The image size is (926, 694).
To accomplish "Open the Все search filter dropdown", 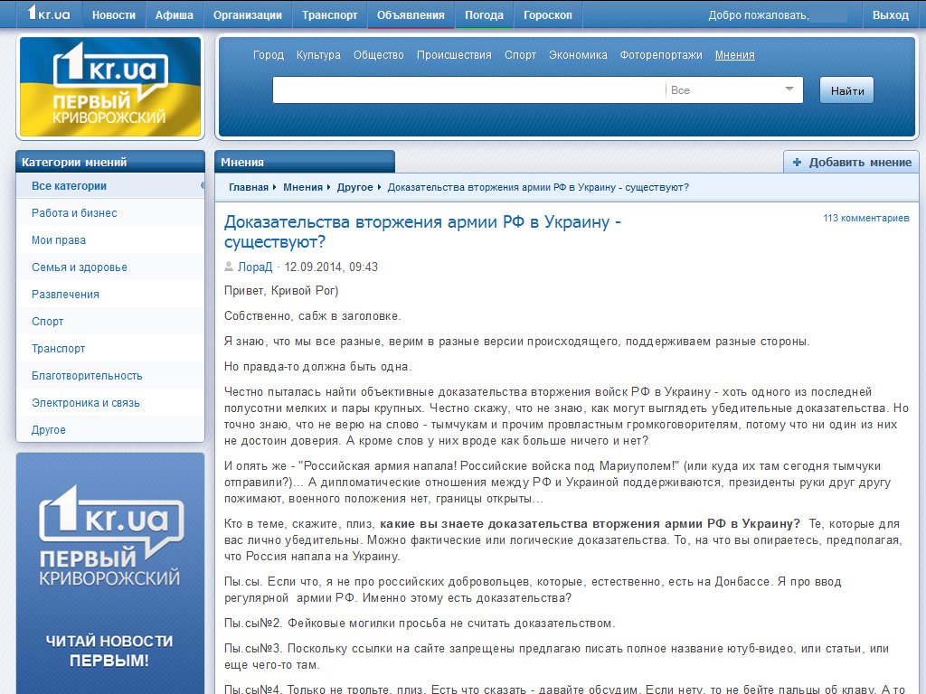I will 734,89.
